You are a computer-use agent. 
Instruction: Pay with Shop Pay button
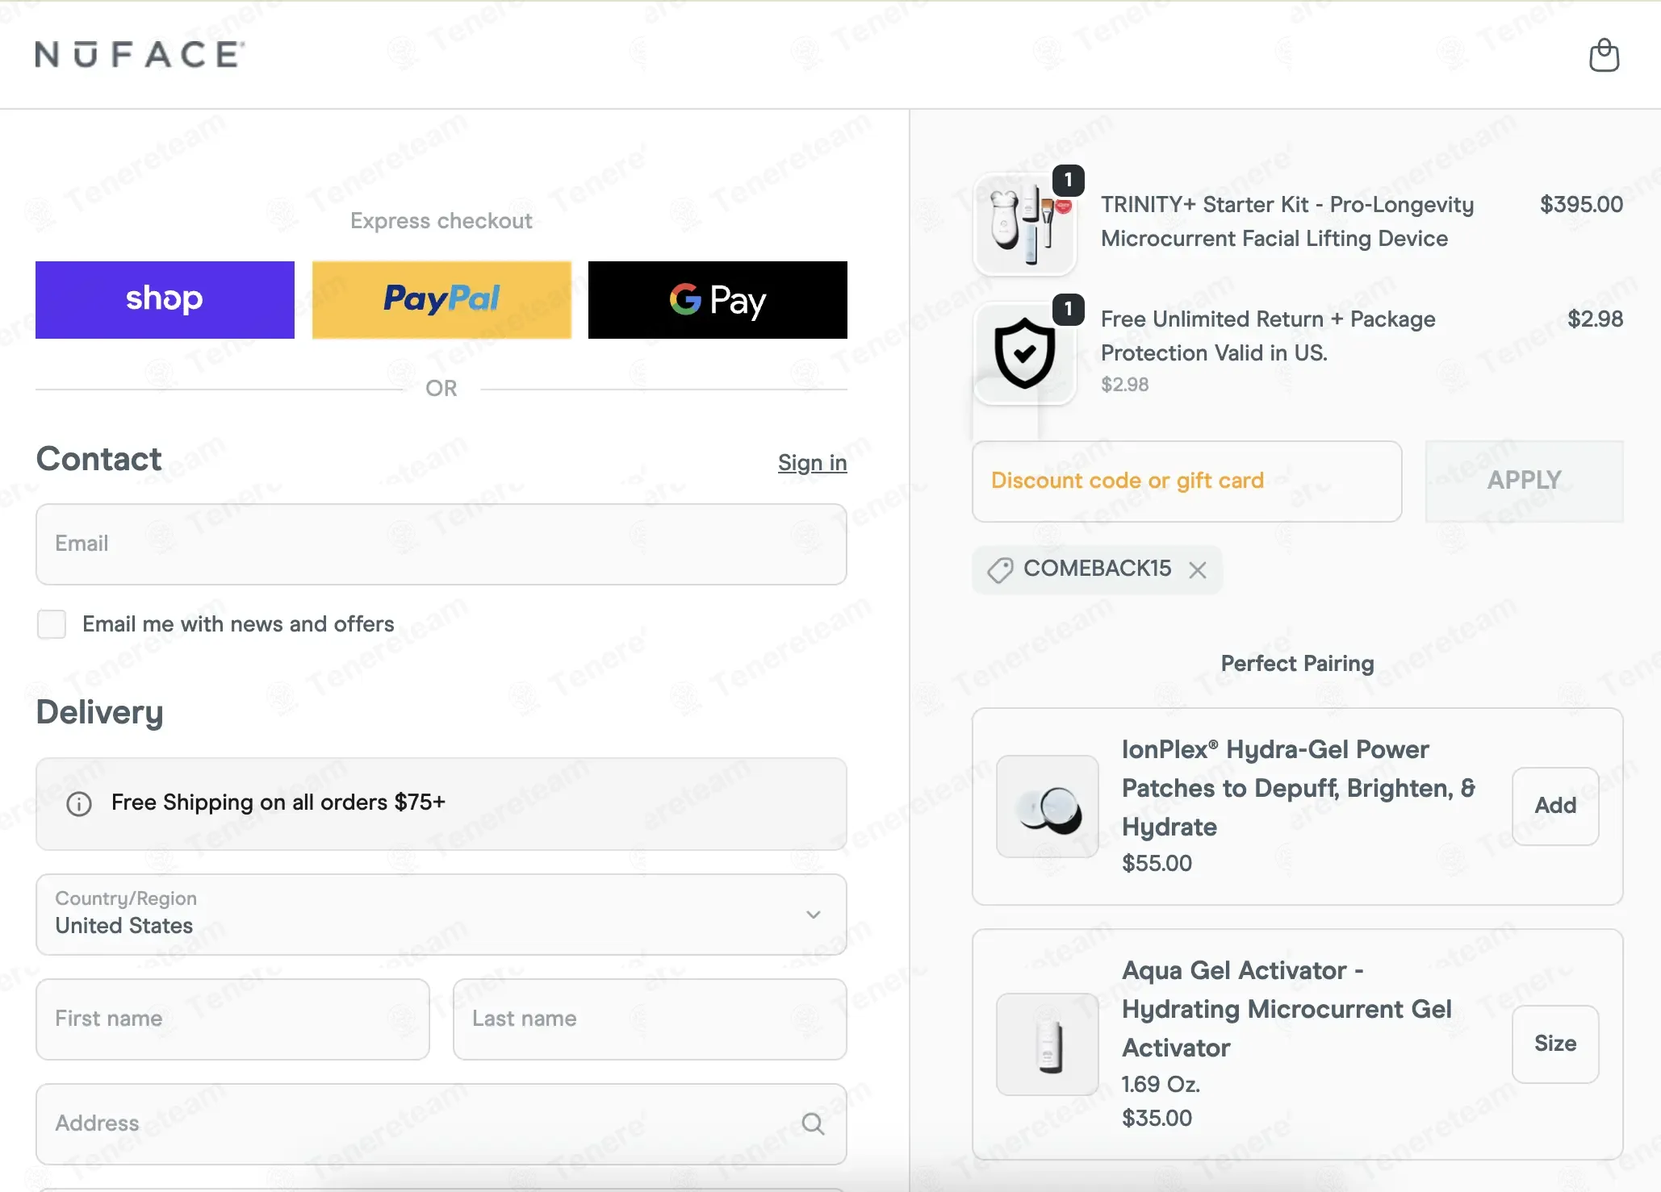pos(165,300)
